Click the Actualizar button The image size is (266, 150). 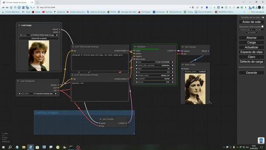(251, 47)
